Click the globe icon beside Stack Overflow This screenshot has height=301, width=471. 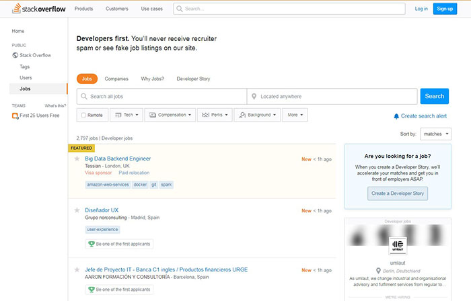[15, 55]
